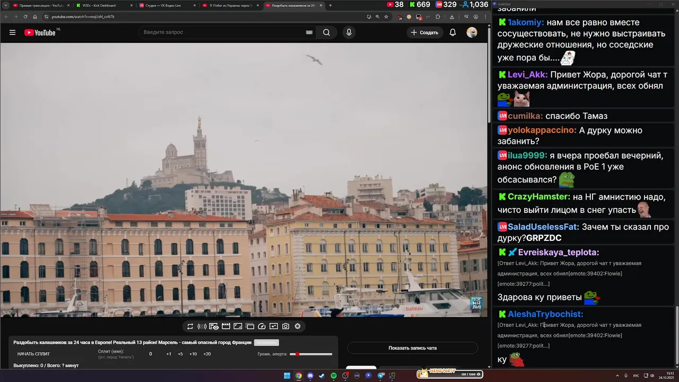Open a new browser tab
Screen dimensions: 679x382
point(330,5)
